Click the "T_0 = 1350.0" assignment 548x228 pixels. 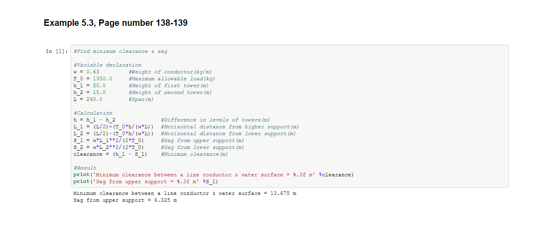pyautogui.click(x=93, y=79)
